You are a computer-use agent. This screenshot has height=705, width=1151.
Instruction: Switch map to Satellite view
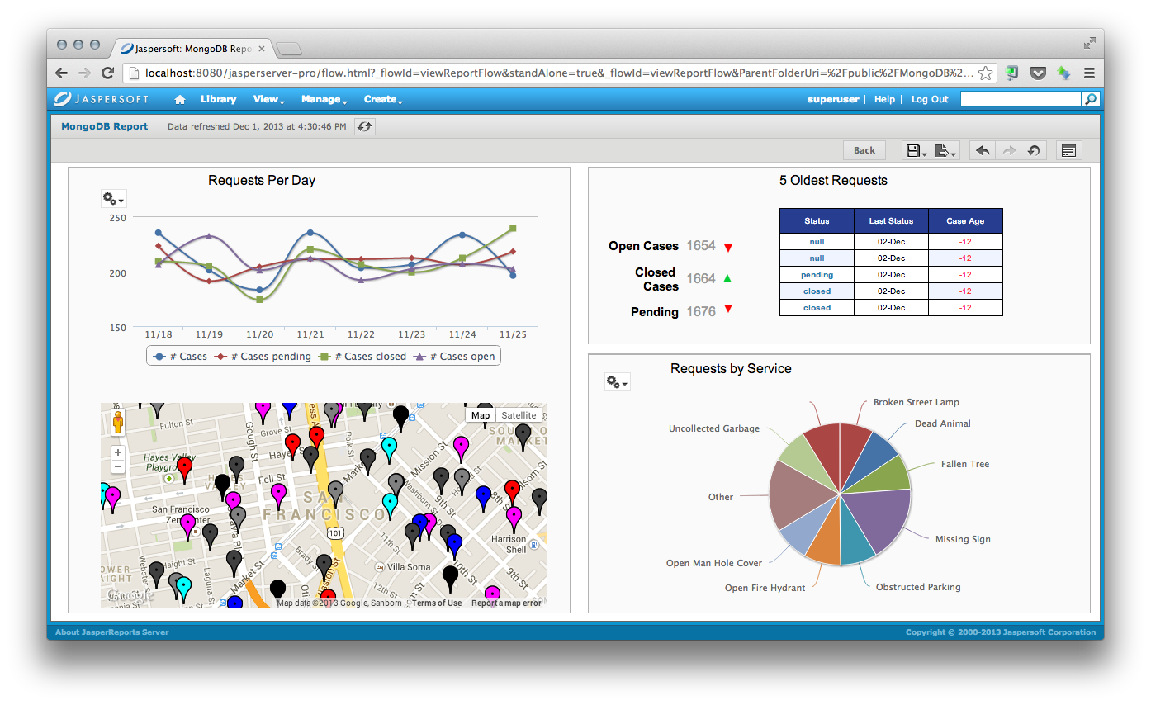519,415
